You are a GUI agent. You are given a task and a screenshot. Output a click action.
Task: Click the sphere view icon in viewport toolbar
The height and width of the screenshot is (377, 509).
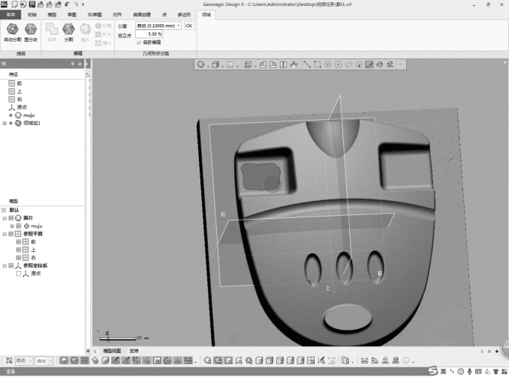201,64
